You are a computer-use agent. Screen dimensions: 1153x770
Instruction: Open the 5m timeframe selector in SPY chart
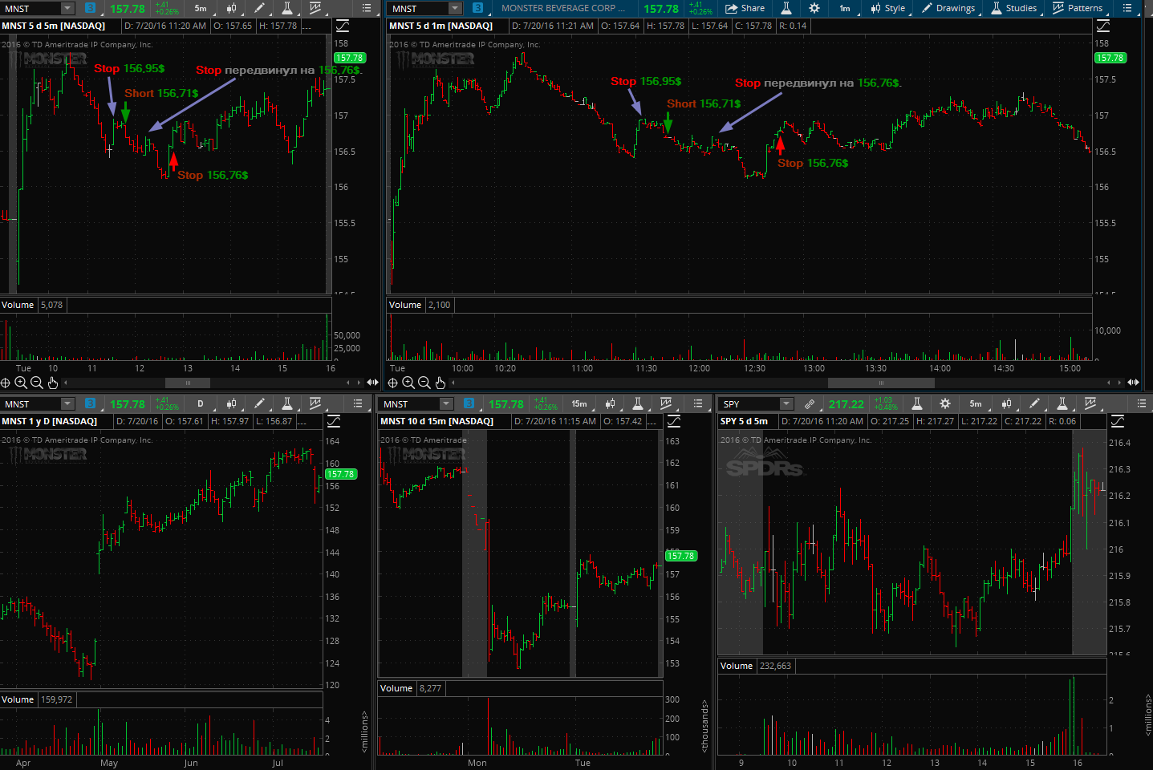tap(976, 403)
